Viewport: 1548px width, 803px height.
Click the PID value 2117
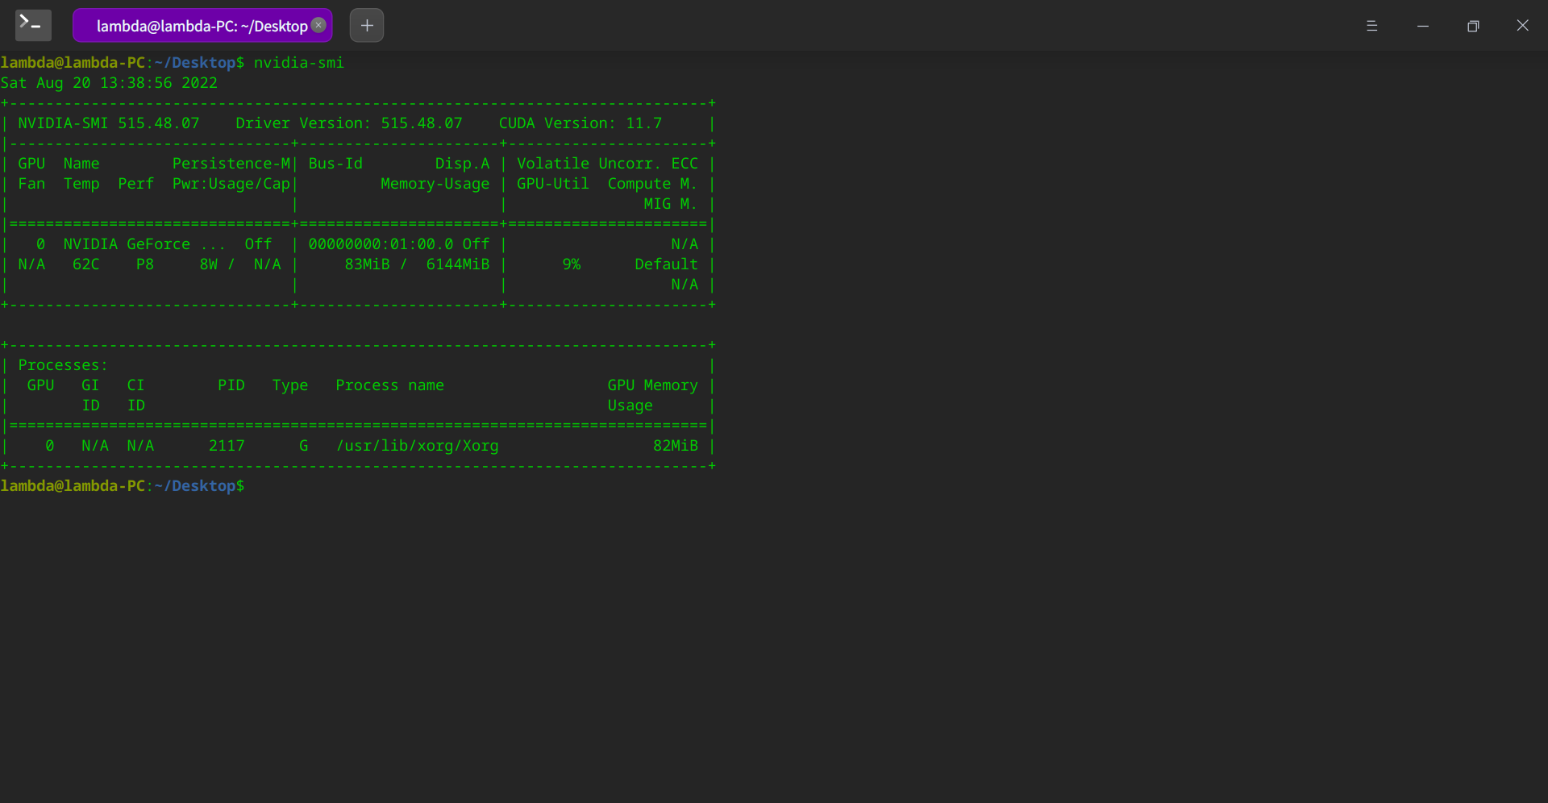click(x=227, y=446)
